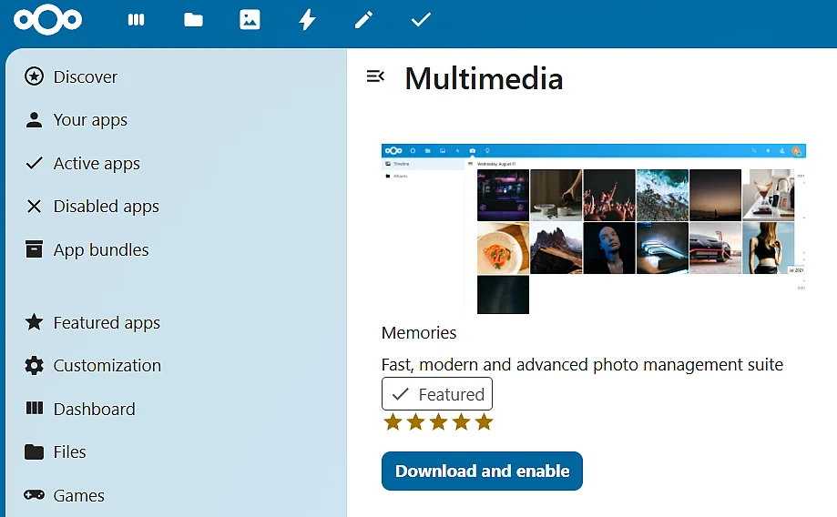Click Files category folder icon
This screenshot has height=517, width=837.
35,451
